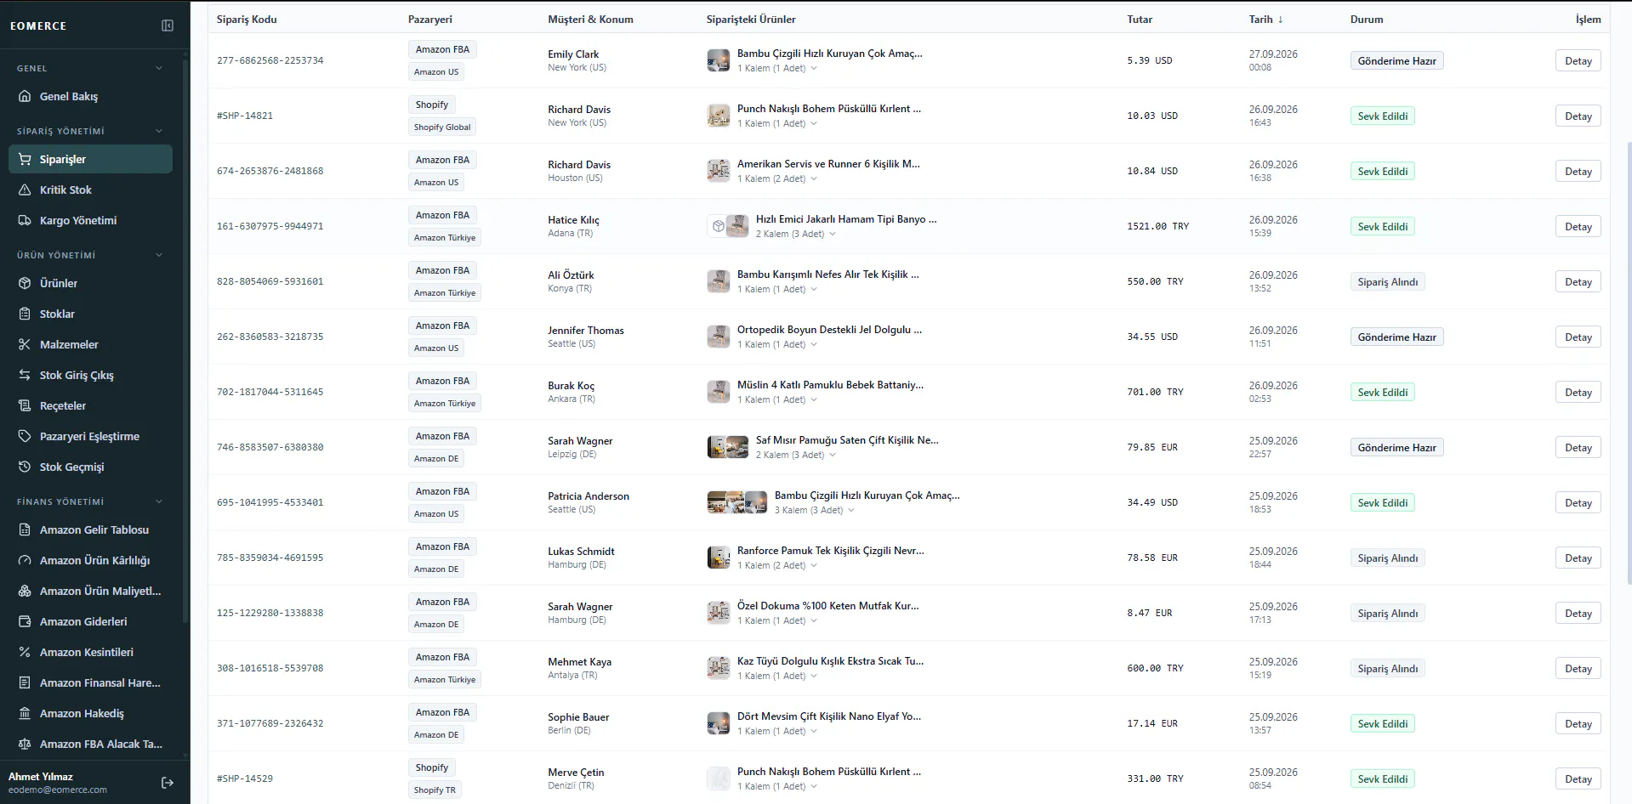Click Gönderime Hazır status of Emily Clark
This screenshot has height=804, width=1632.
[1396, 60]
